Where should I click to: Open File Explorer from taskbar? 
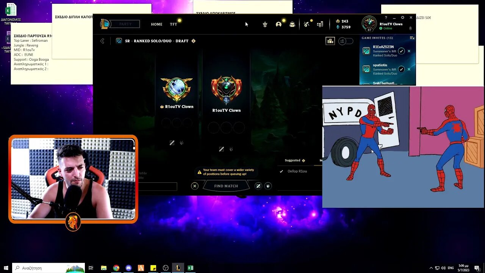[104, 268]
